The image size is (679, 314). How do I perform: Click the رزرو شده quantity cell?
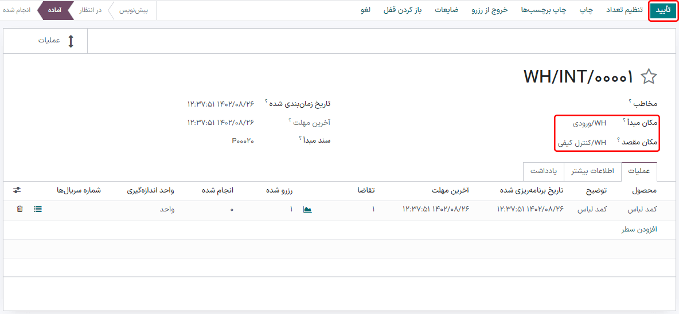click(x=291, y=209)
